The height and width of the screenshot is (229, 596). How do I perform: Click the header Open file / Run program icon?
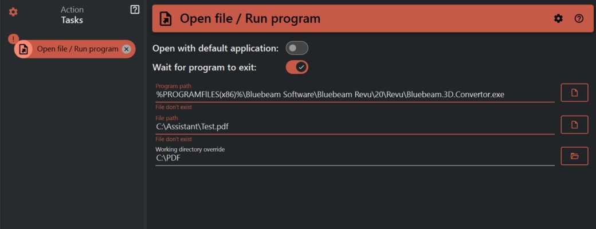[x=166, y=19]
